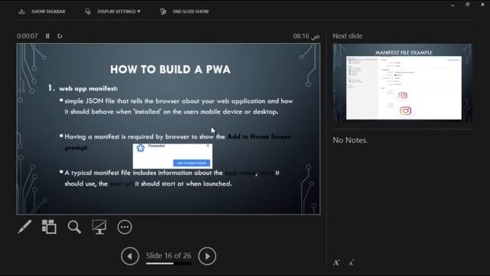
Task: Click the Display Settings monitor icon
Action: [88, 11]
